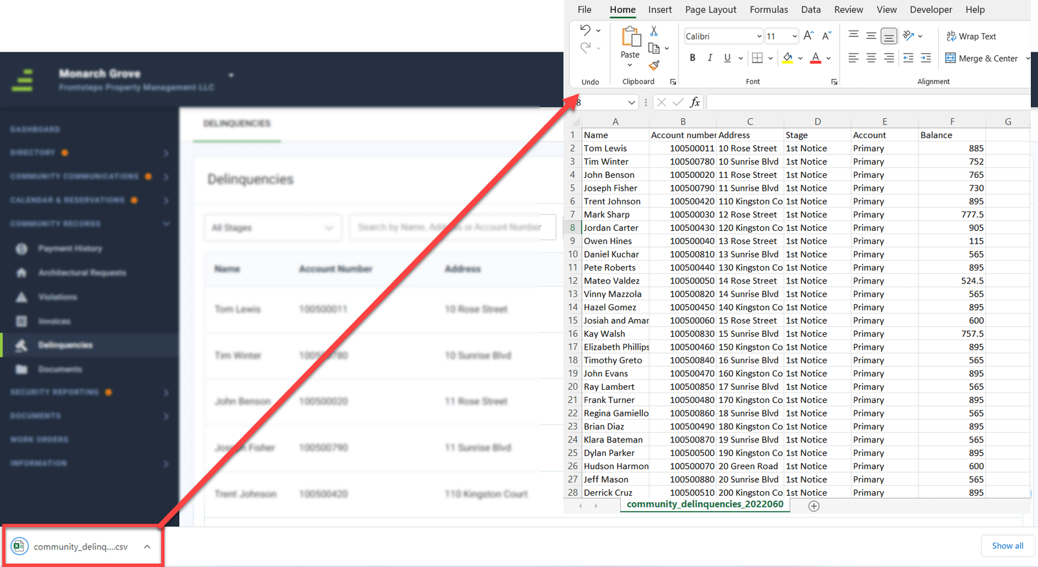Open the font size 11 dropdown
The height and width of the screenshot is (567, 1038).
794,36
